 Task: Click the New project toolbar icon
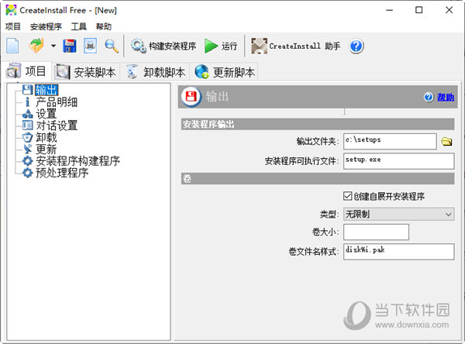[12, 46]
